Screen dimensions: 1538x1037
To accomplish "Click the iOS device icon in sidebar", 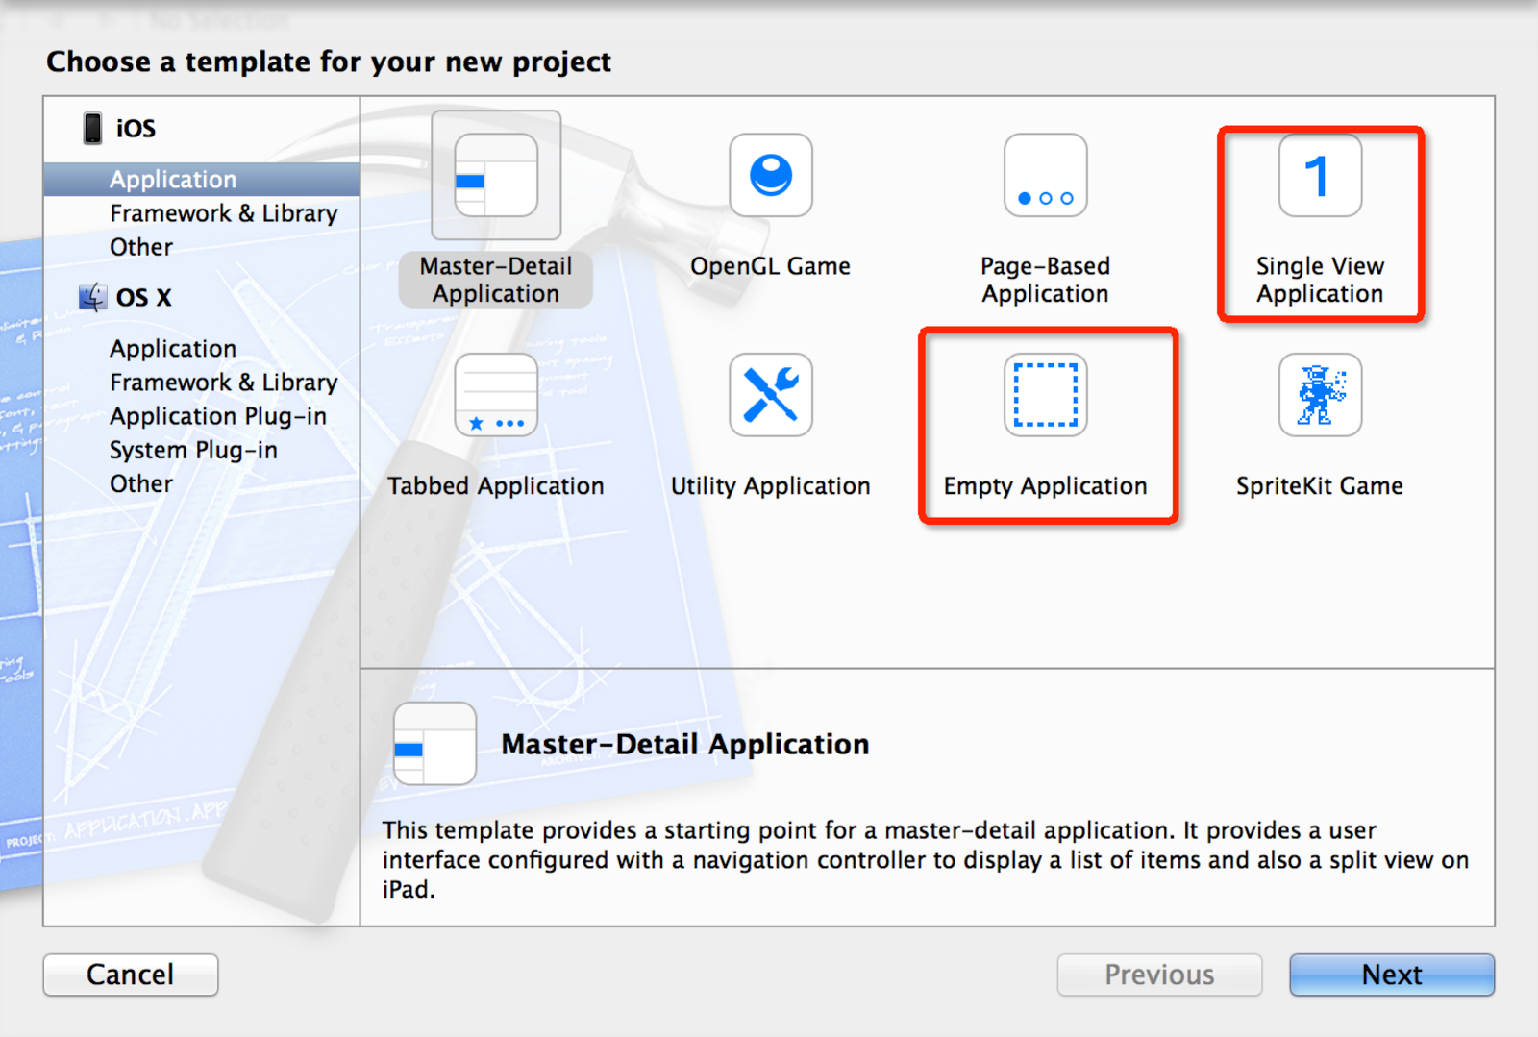I will [x=92, y=128].
